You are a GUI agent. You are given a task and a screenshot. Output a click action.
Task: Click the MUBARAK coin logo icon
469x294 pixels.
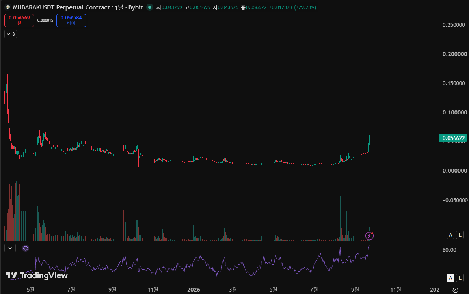coord(8,7)
